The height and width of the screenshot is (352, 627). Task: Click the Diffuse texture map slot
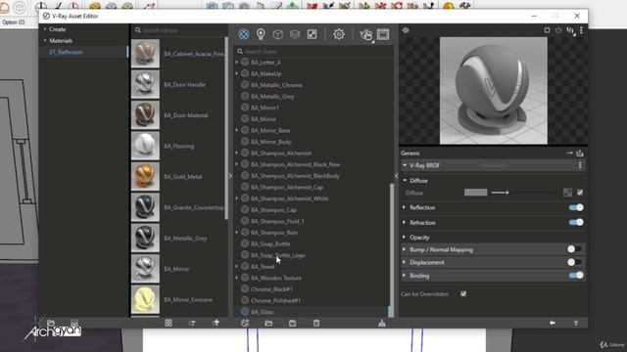tap(567, 193)
